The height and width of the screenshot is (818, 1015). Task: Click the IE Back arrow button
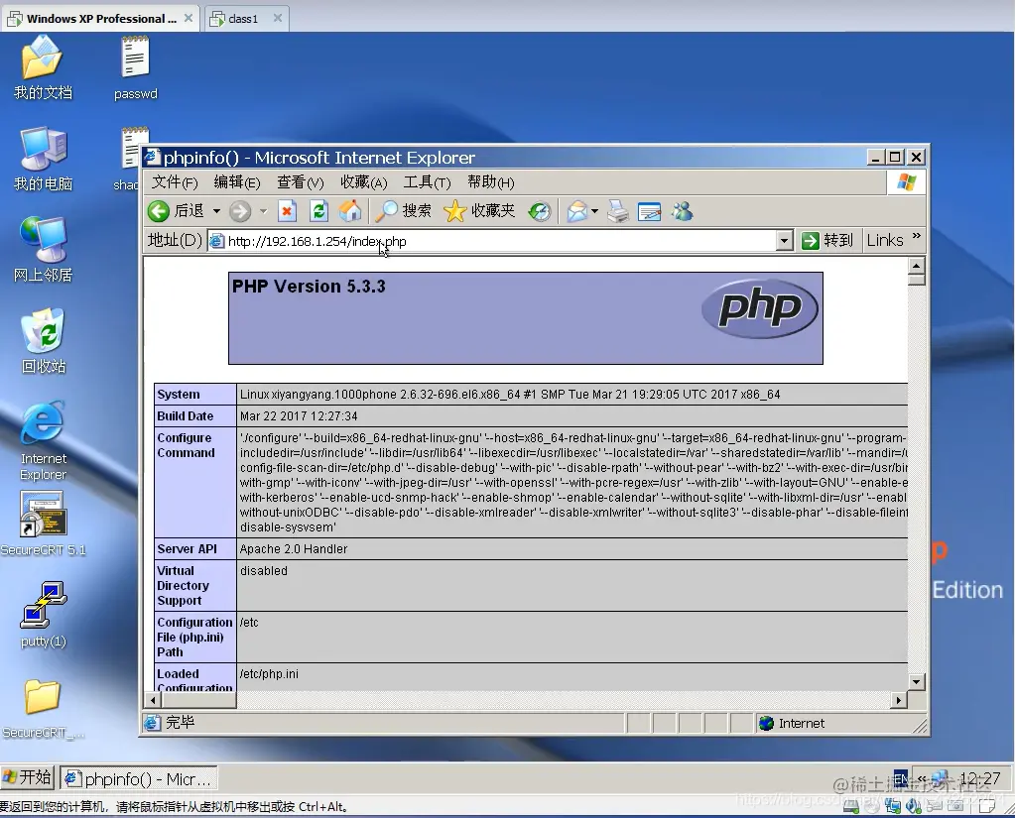click(158, 211)
